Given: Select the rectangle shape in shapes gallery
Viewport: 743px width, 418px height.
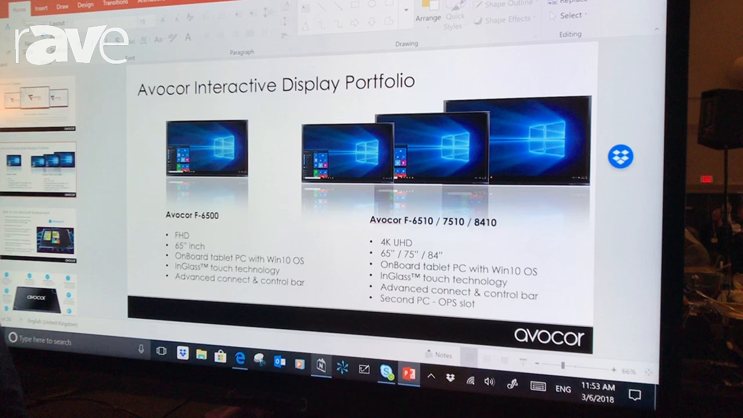Looking at the screenshot, I should (354, 5).
